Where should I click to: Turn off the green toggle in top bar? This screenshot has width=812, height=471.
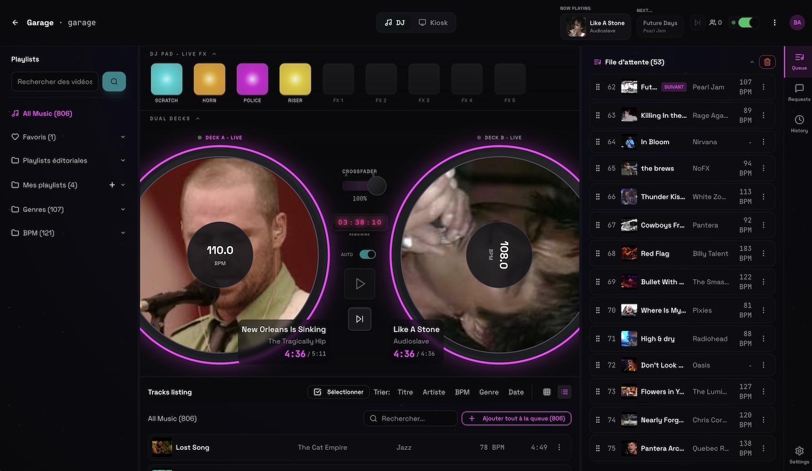point(745,22)
